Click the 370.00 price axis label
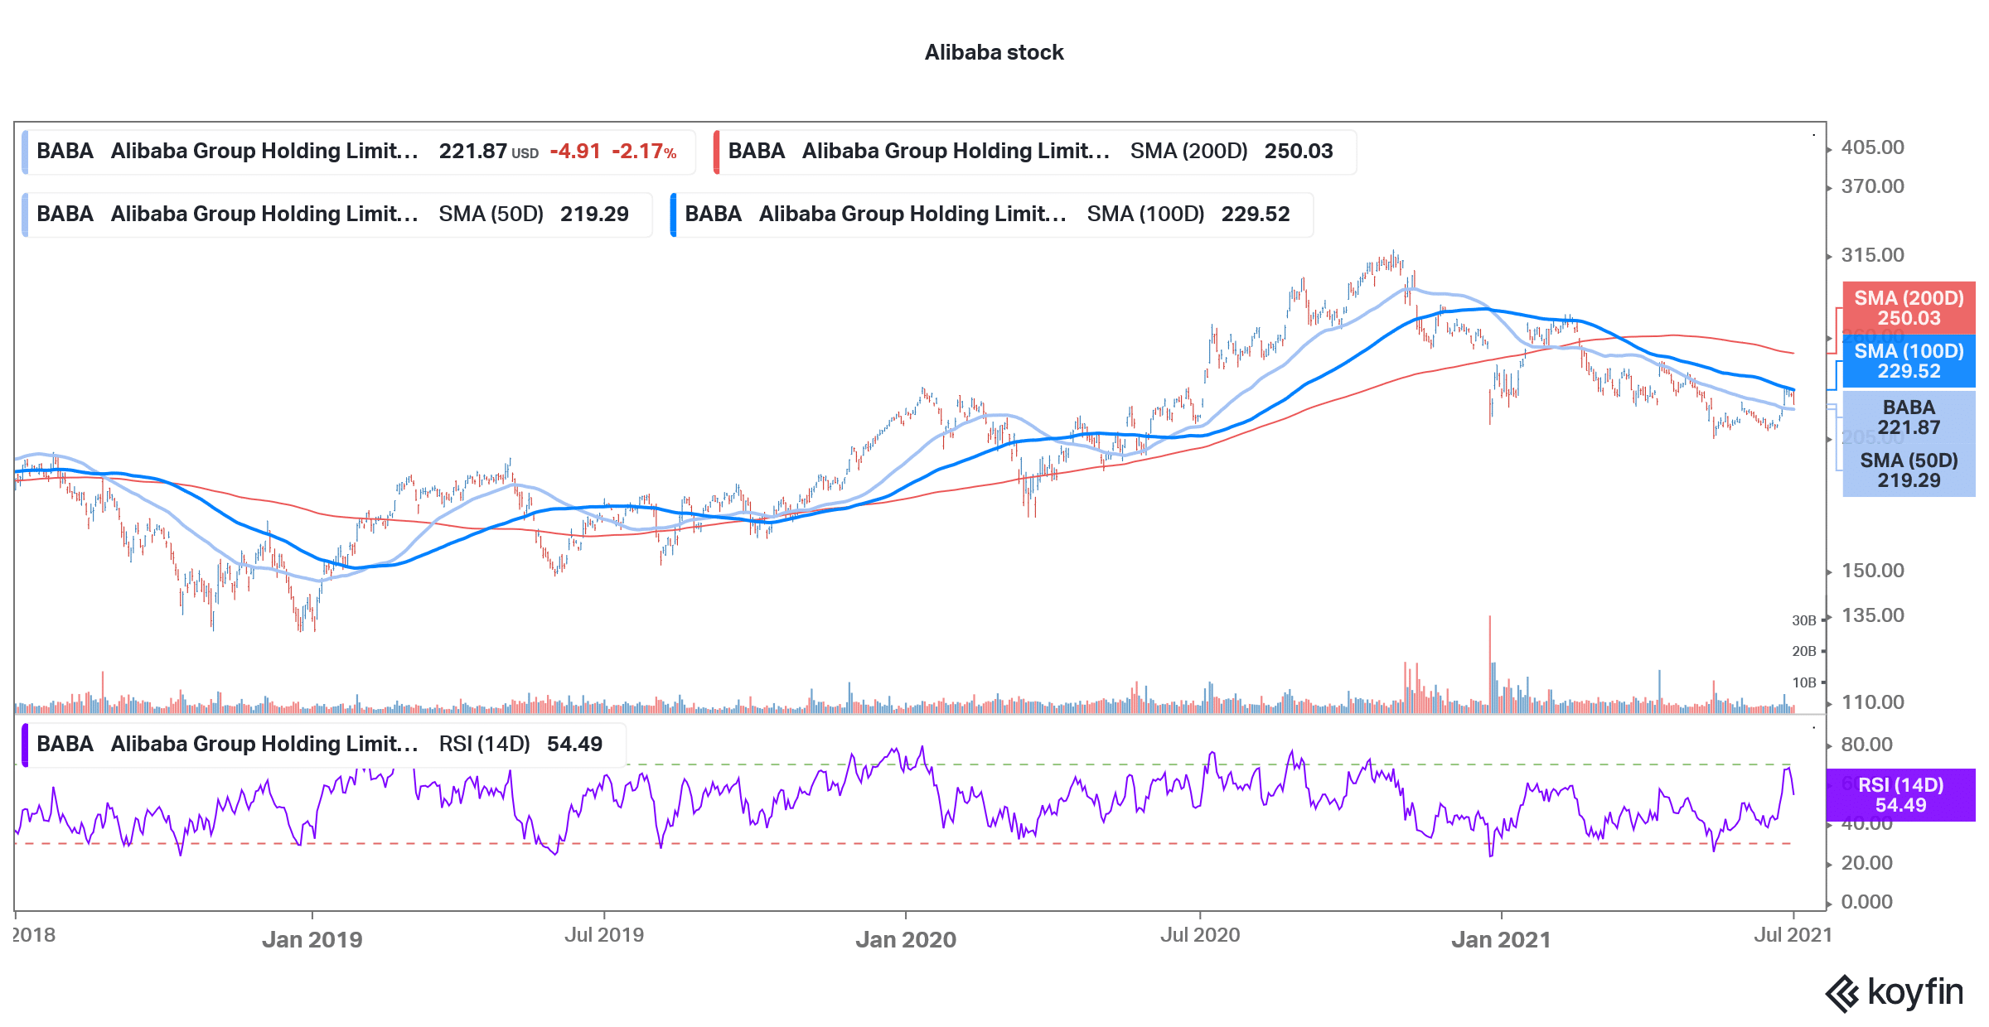Screen dimensions: 1989x1027 tap(1872, 186)
